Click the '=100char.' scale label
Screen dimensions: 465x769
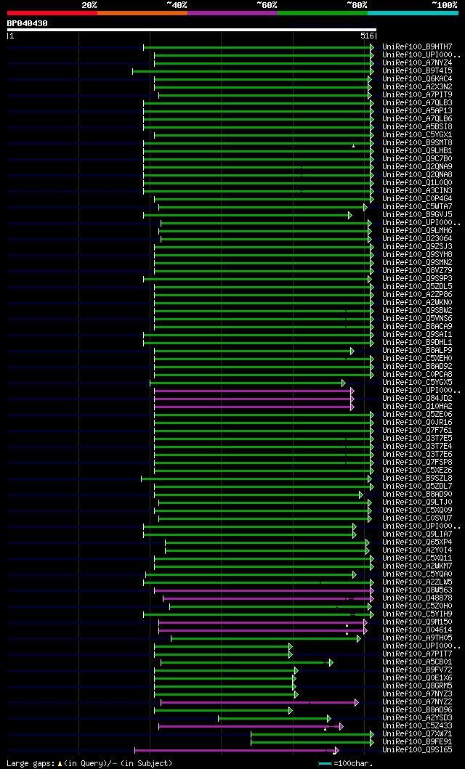(x=353, y=764)
